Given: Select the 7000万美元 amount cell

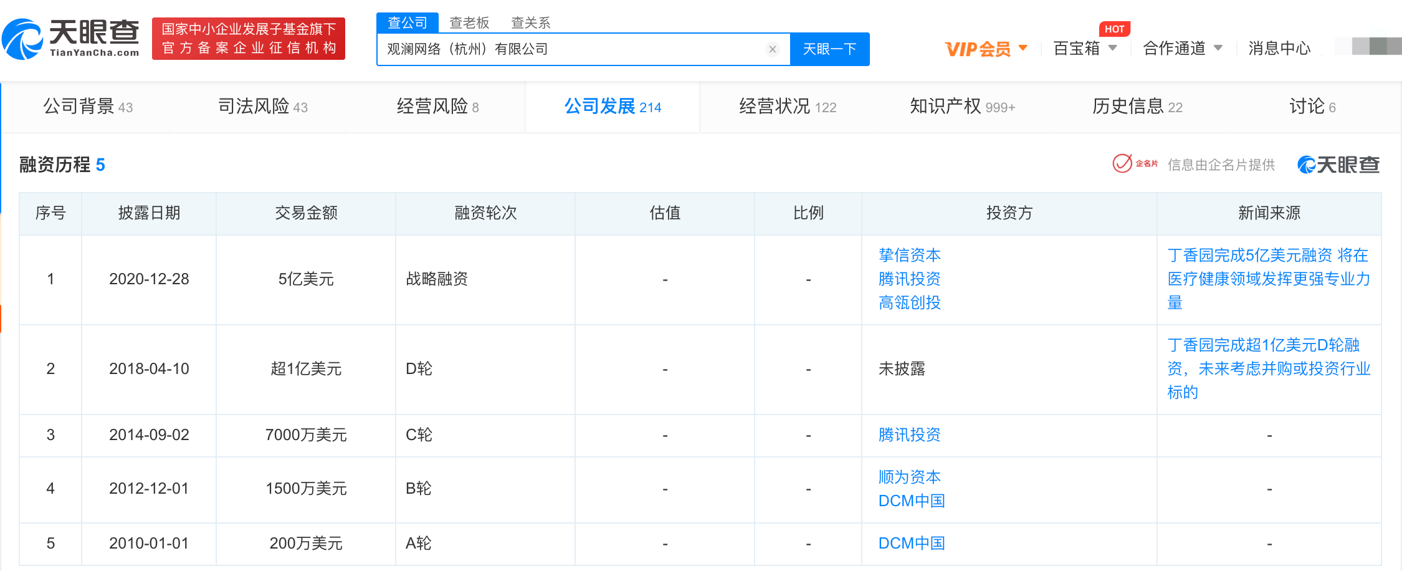Looking at the screenshot, I should coord(306,434).
